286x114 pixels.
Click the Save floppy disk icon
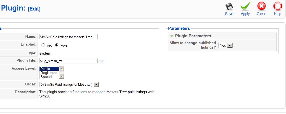coord(229,6)
